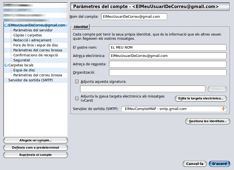This screenshot has width=234, height=170.
Task: Click the Afegeix un compte button
Action: (x=36, y=140)
